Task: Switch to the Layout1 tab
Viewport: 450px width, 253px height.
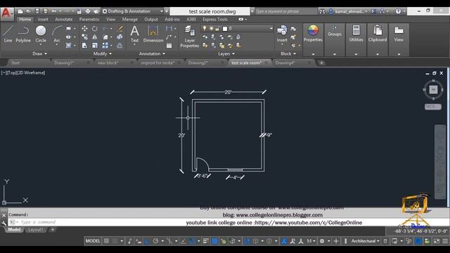Action: click(x=36, y=230)
